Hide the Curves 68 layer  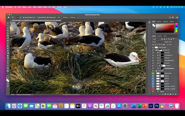click(x=153, y=53)
